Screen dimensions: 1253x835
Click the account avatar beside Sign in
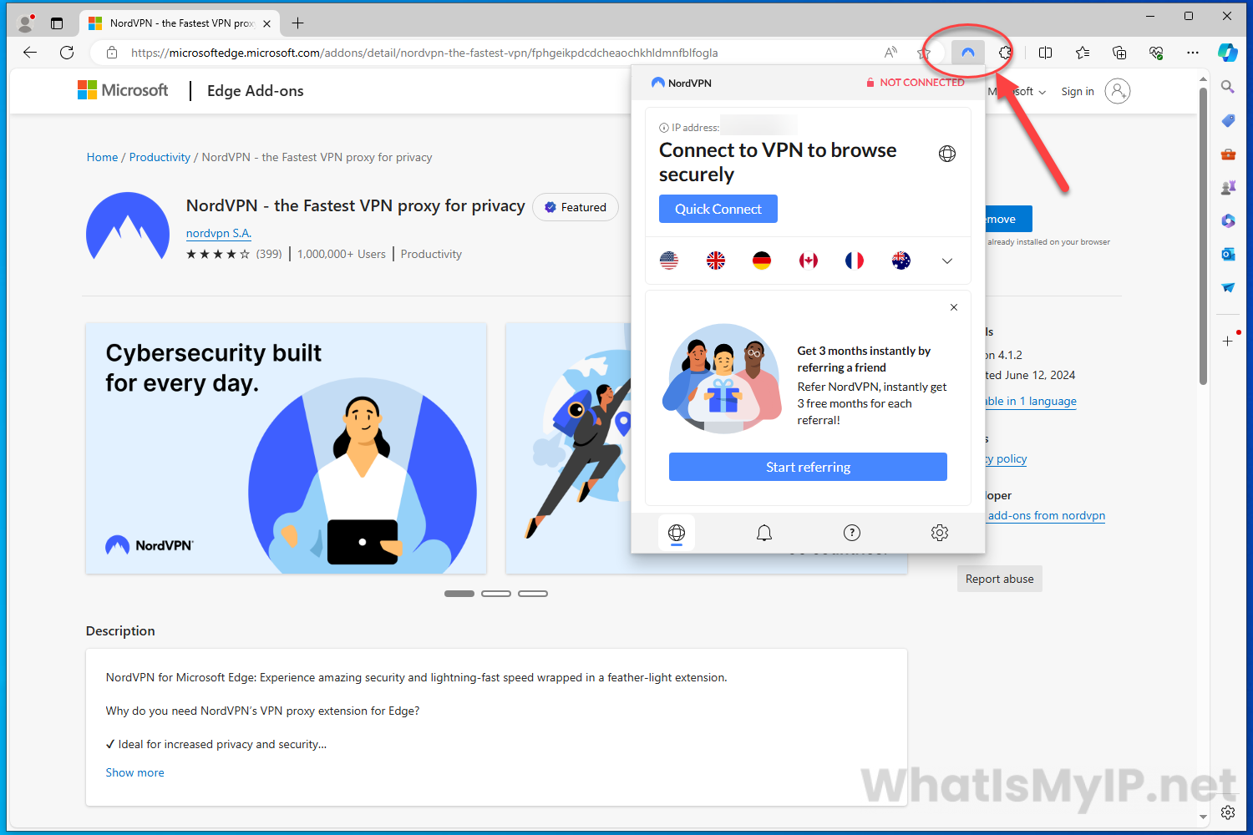click(1117, 91)
